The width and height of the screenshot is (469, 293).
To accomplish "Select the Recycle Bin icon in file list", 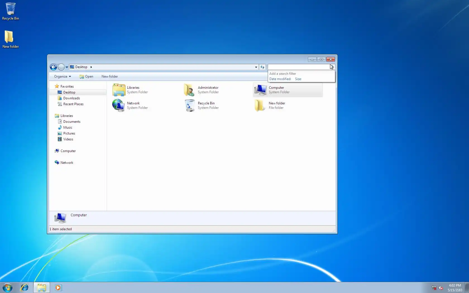I will tap(190, 105).
